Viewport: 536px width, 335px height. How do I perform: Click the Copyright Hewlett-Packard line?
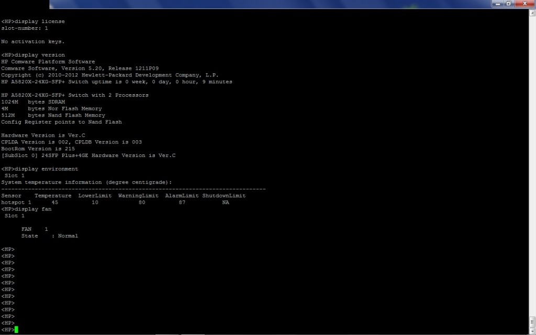coord(110,75)
